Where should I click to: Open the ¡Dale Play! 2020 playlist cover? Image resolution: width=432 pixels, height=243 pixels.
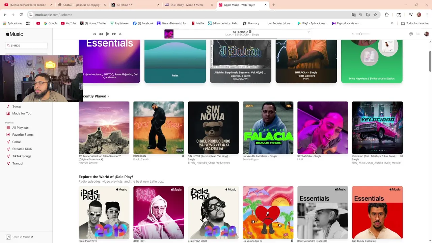213,213
